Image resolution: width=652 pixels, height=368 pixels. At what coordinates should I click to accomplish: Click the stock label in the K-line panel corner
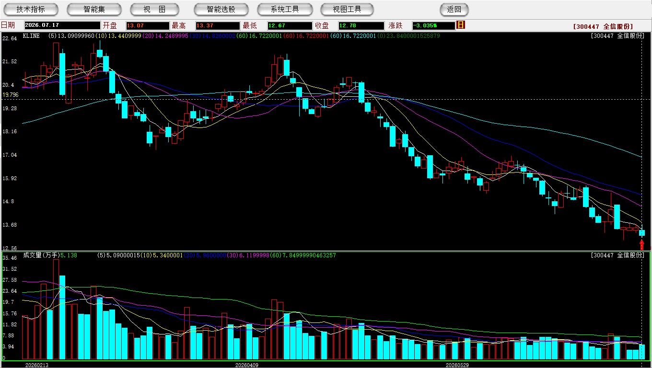pyautogui.click(x=617, y=36)
